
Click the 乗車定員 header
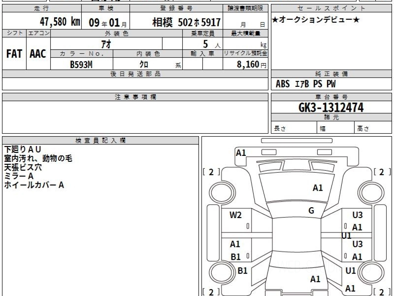[203, 33]
